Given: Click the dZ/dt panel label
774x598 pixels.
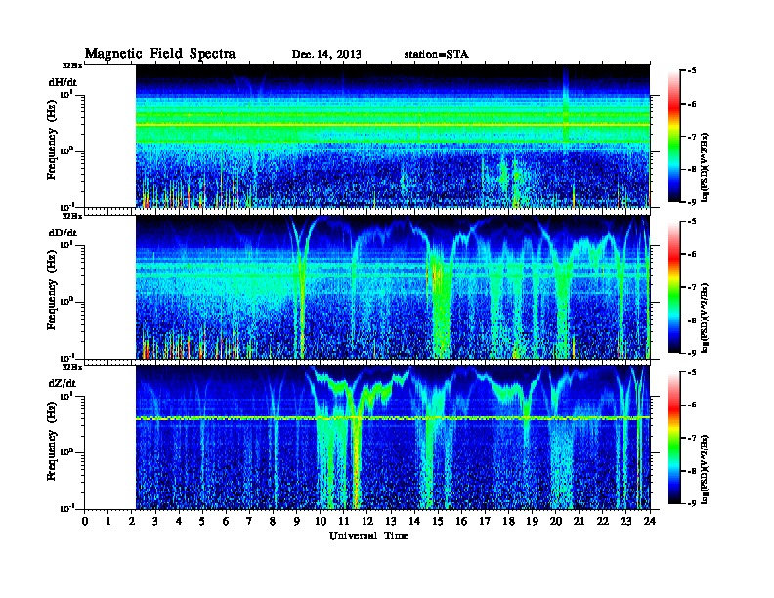Looking at the screenshot, I should point(63,383).
